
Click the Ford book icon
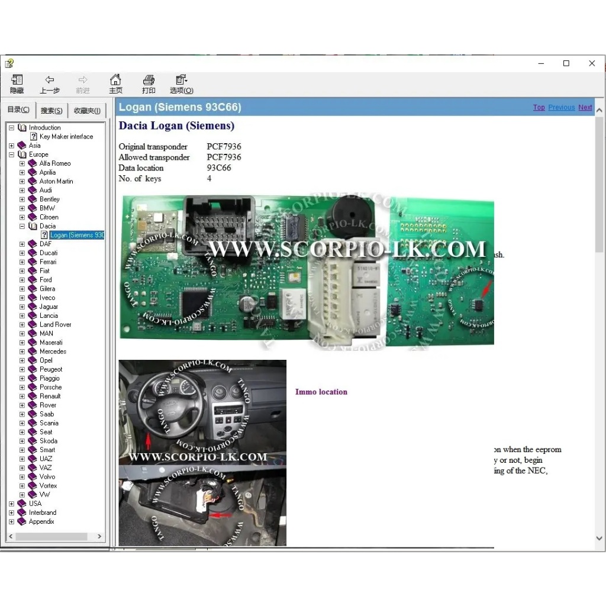click(33, 280)
